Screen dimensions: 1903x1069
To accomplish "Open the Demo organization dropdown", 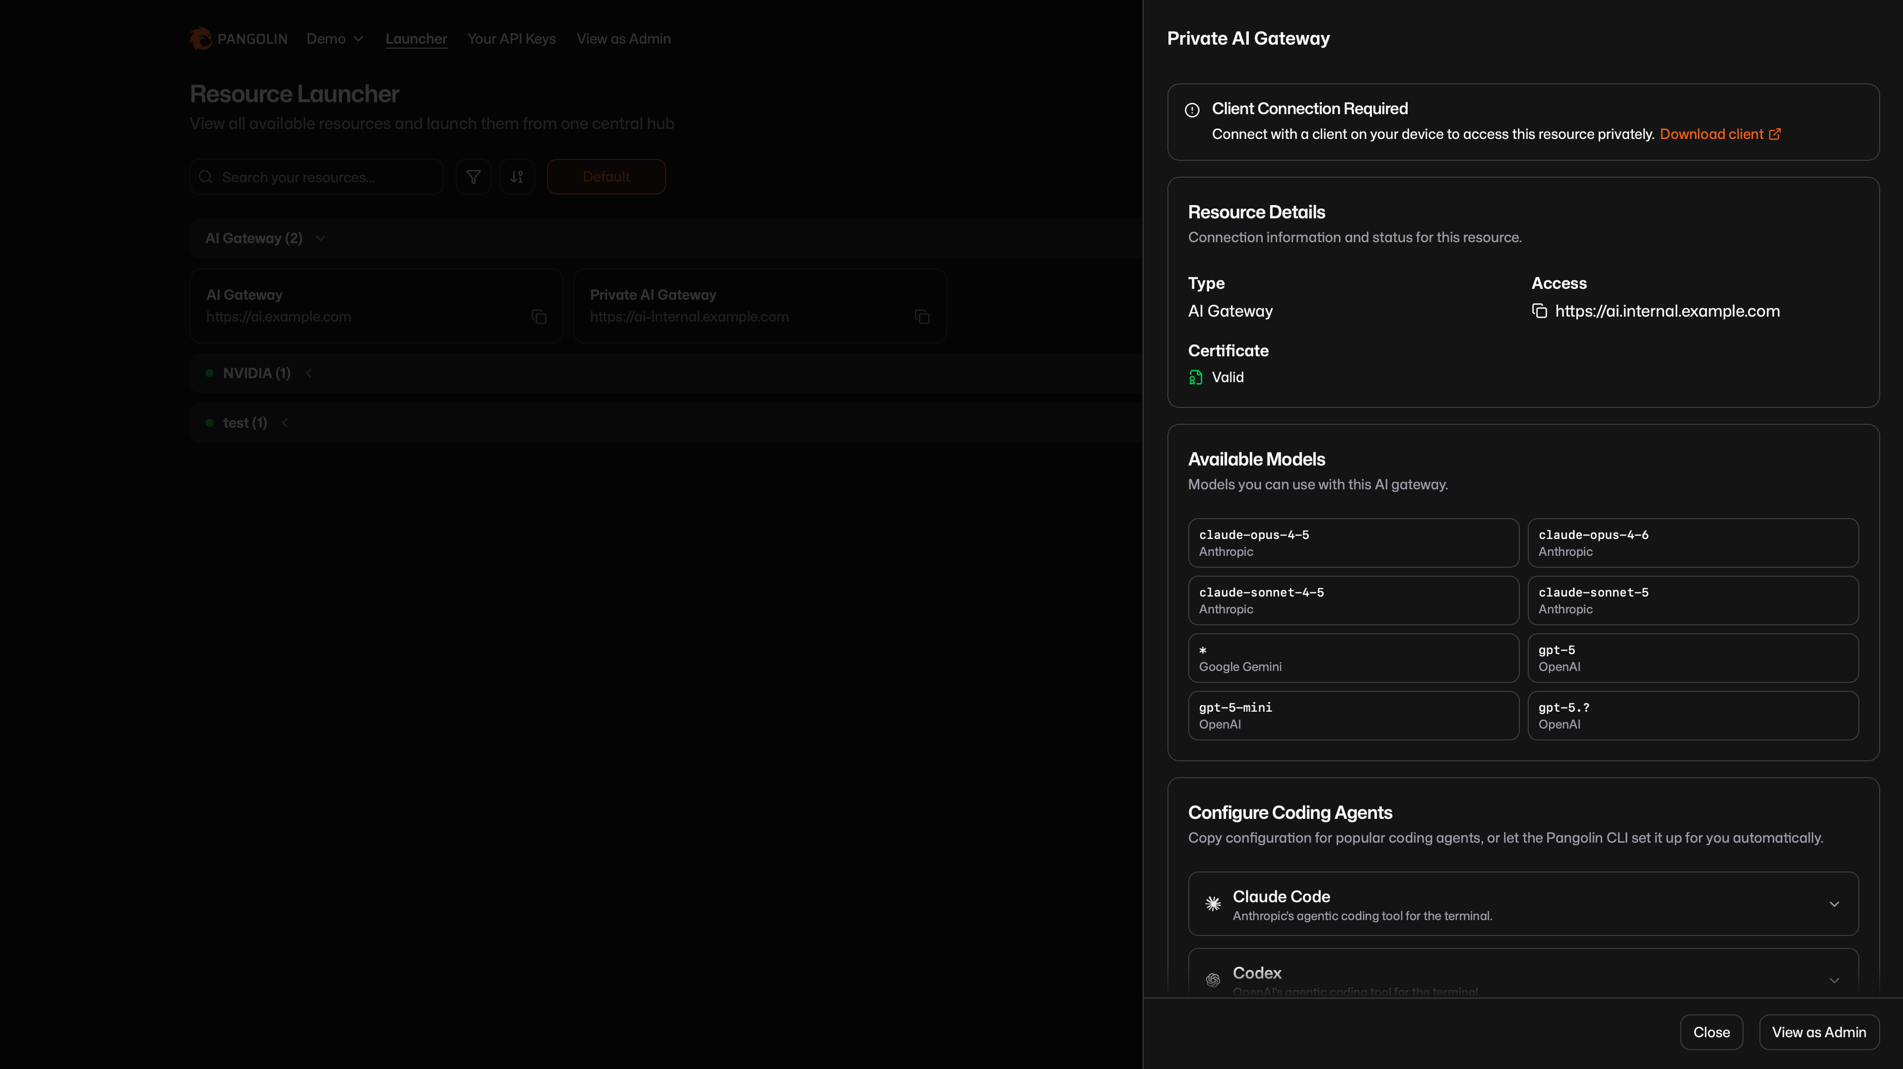I will point(335,38).
